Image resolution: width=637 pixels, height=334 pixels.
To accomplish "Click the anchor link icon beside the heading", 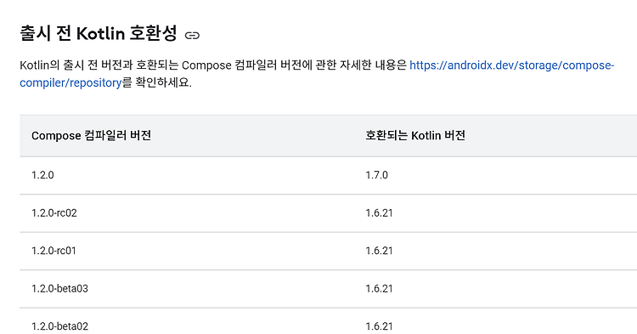I will tap(192, 36).
